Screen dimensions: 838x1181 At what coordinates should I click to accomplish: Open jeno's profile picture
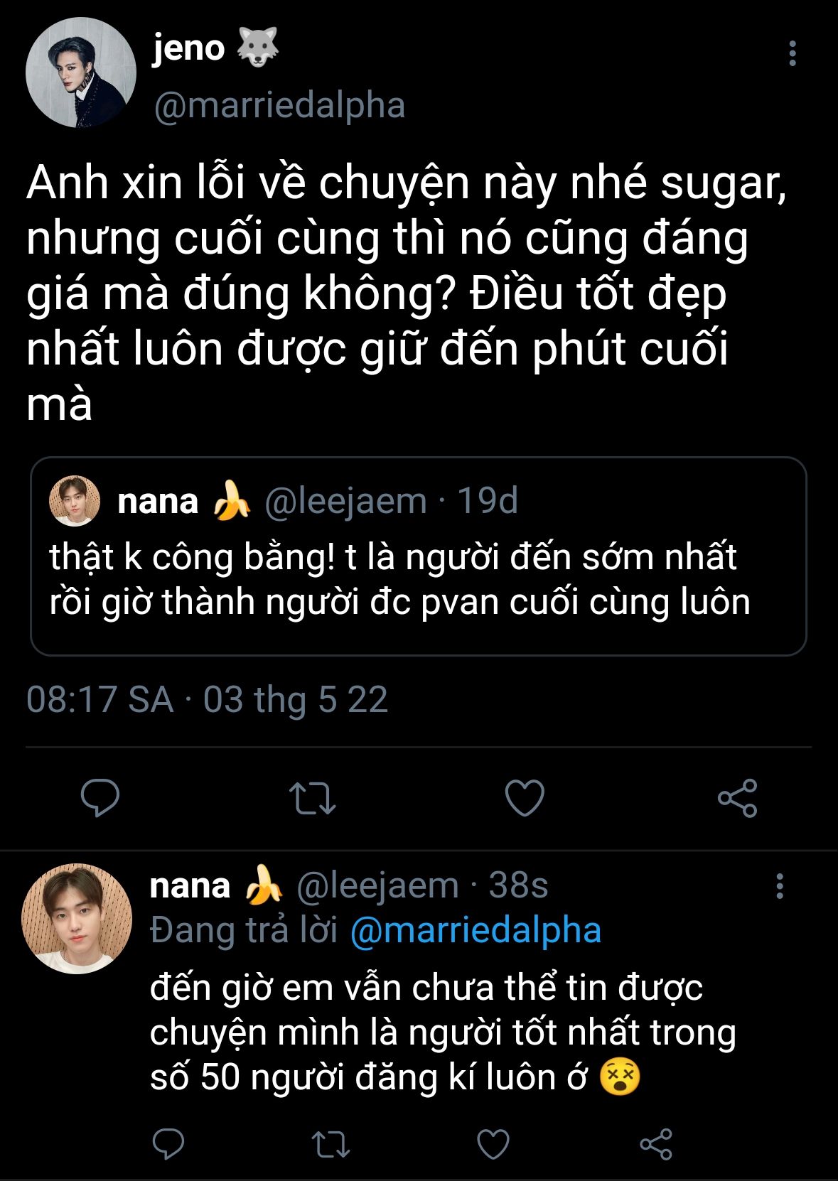(x=80, y=72)
